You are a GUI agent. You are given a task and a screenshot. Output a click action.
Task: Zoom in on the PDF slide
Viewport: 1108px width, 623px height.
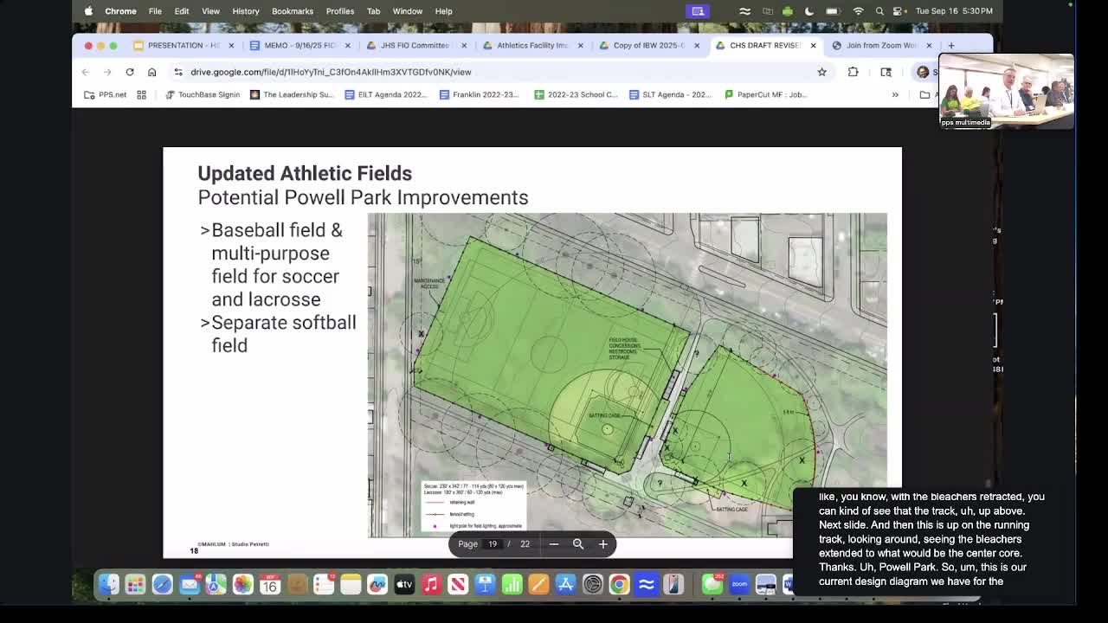[x=603, y=544]
